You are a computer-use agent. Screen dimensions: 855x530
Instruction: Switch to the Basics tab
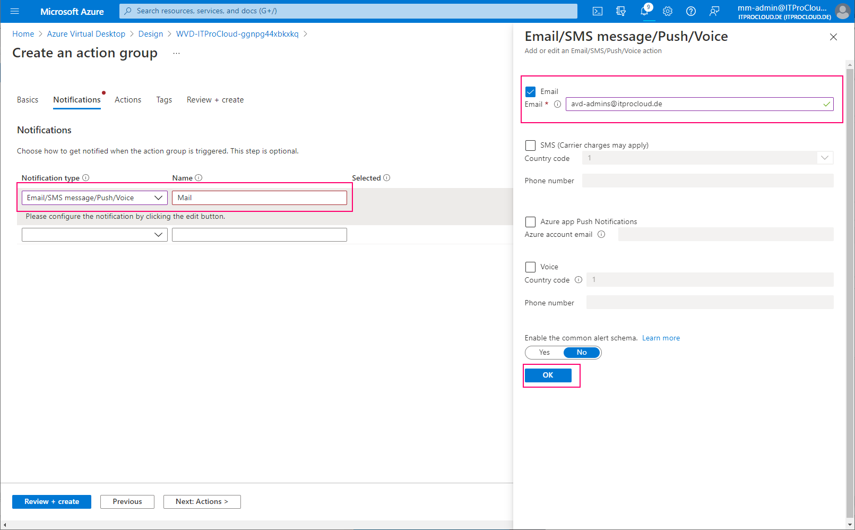point(28,100)
